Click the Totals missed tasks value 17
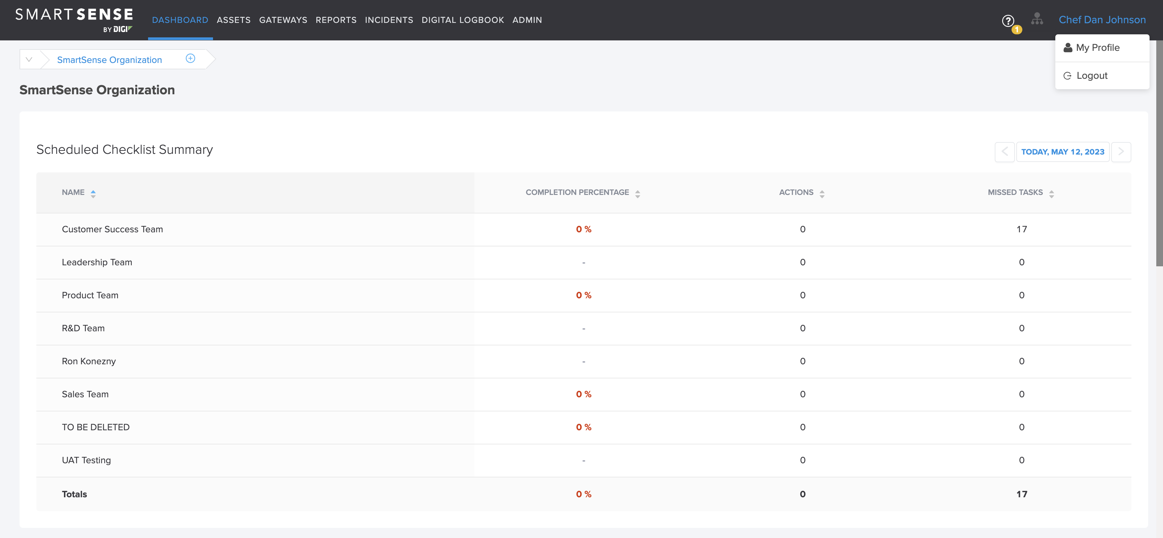The image size is (1163, 538). coord(1021,494)
